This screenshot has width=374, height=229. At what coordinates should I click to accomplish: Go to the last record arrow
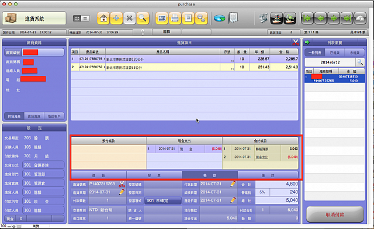(347, 18)
